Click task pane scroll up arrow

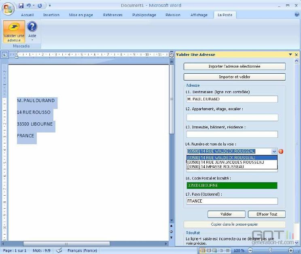click(x=297, y=61)
